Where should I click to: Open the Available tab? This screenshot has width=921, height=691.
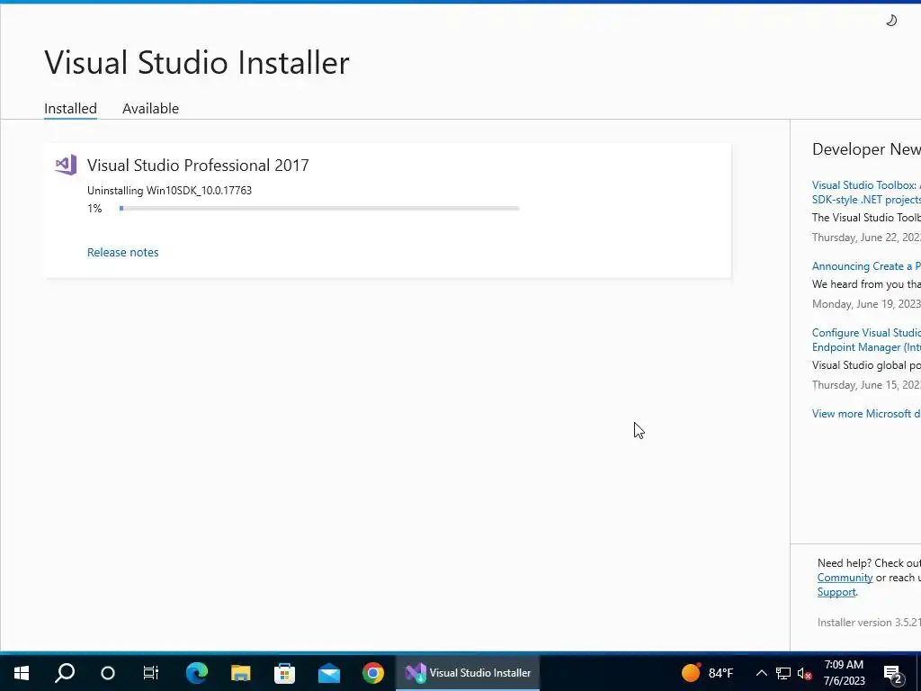point(150,109)
